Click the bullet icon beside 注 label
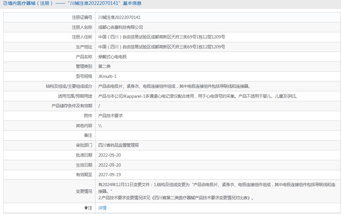 86,208
